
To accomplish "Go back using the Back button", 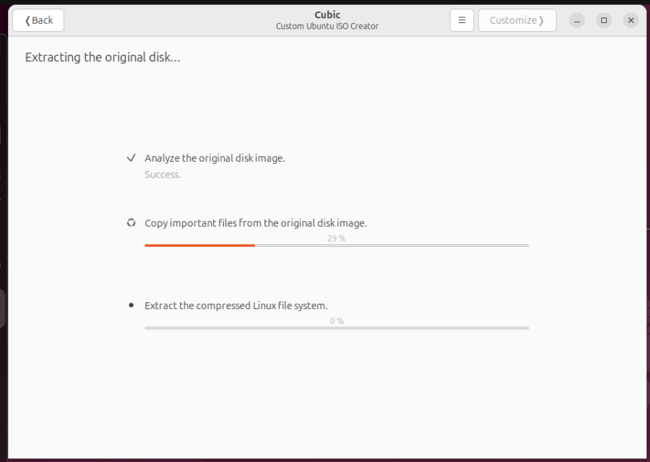I will pyautogui.click(x=38, y=20).
